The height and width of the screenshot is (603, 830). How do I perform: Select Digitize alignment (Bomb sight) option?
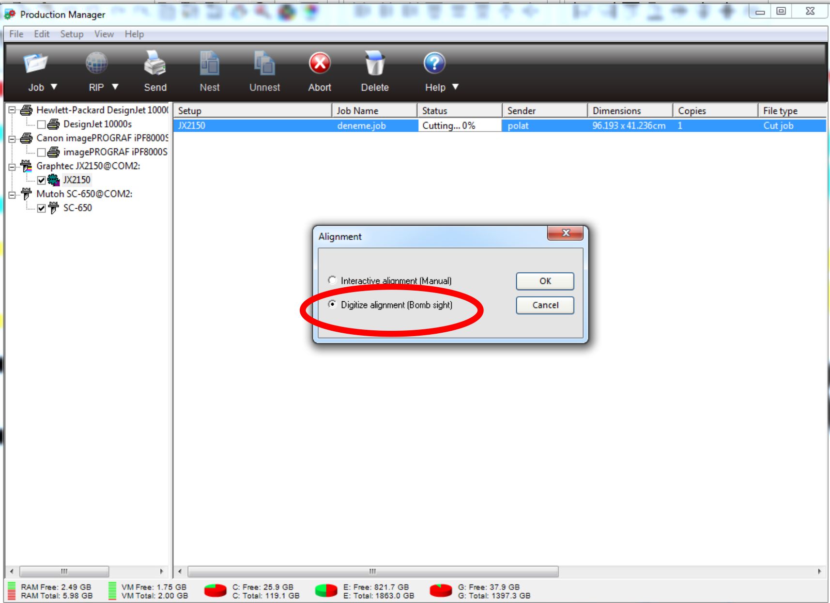[x=332, y=305]
